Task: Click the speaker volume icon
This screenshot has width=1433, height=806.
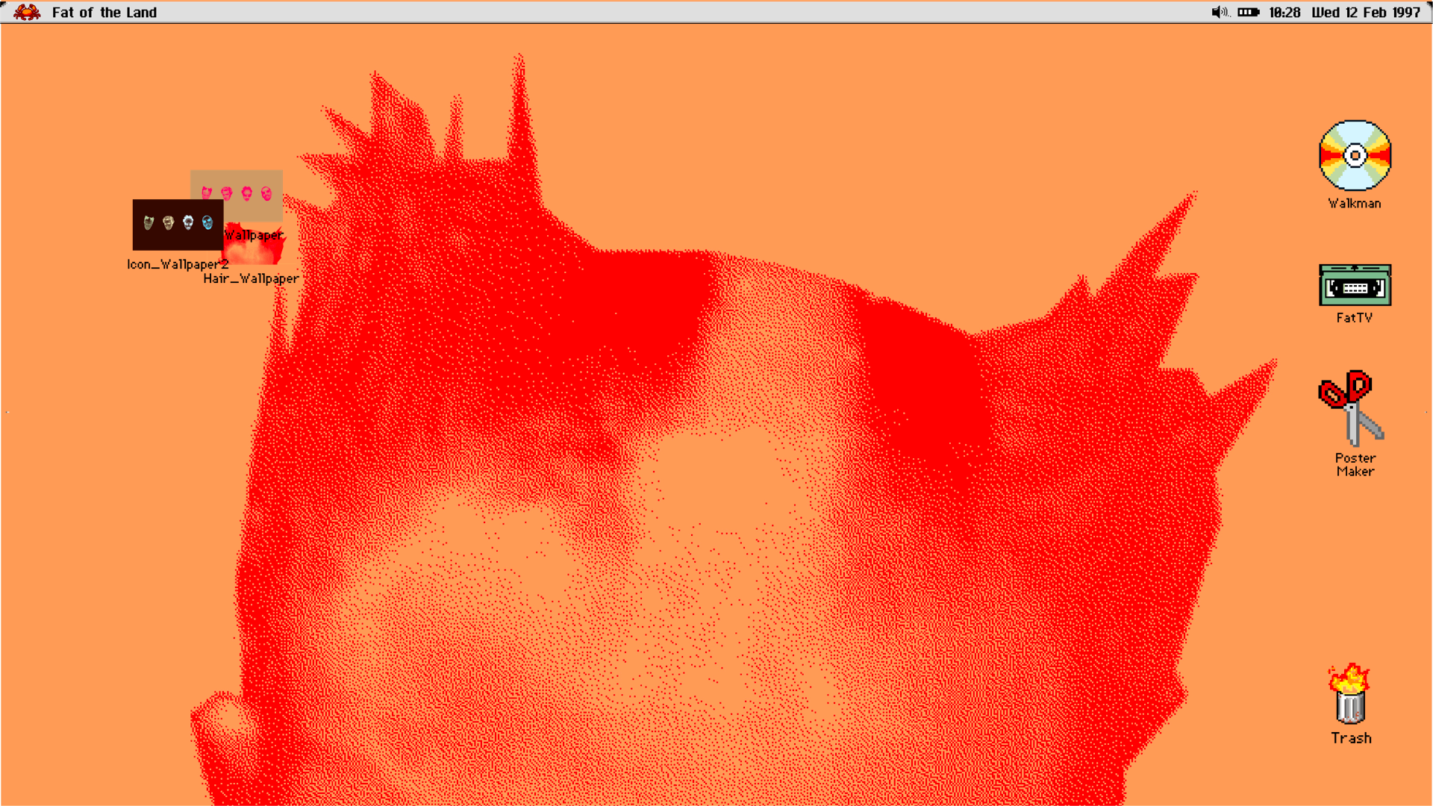Action: pyautogui.click(x=1220, y=12)
